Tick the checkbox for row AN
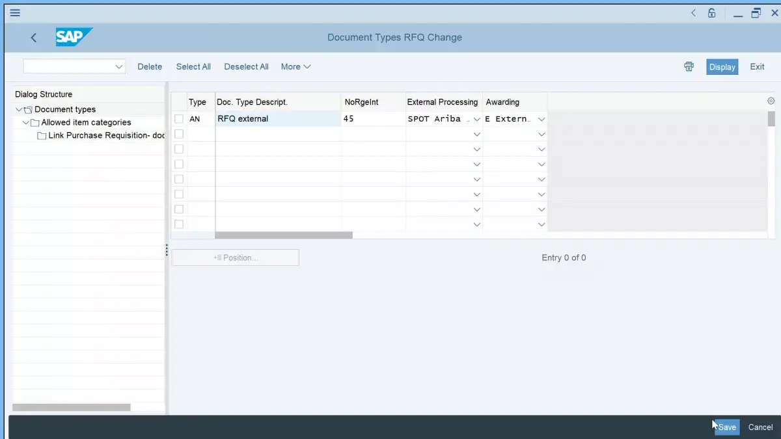 click(179, 119)
